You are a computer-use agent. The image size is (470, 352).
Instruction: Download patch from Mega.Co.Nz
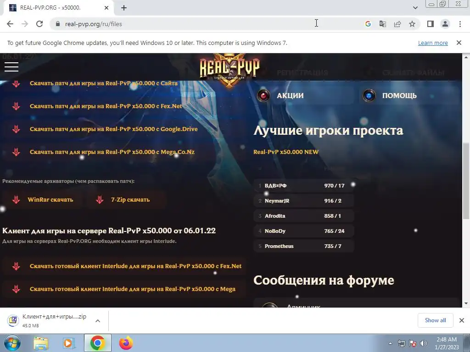pos(112,152)
